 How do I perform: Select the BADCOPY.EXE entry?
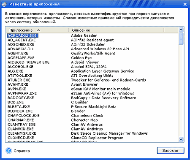coord(21,98)
